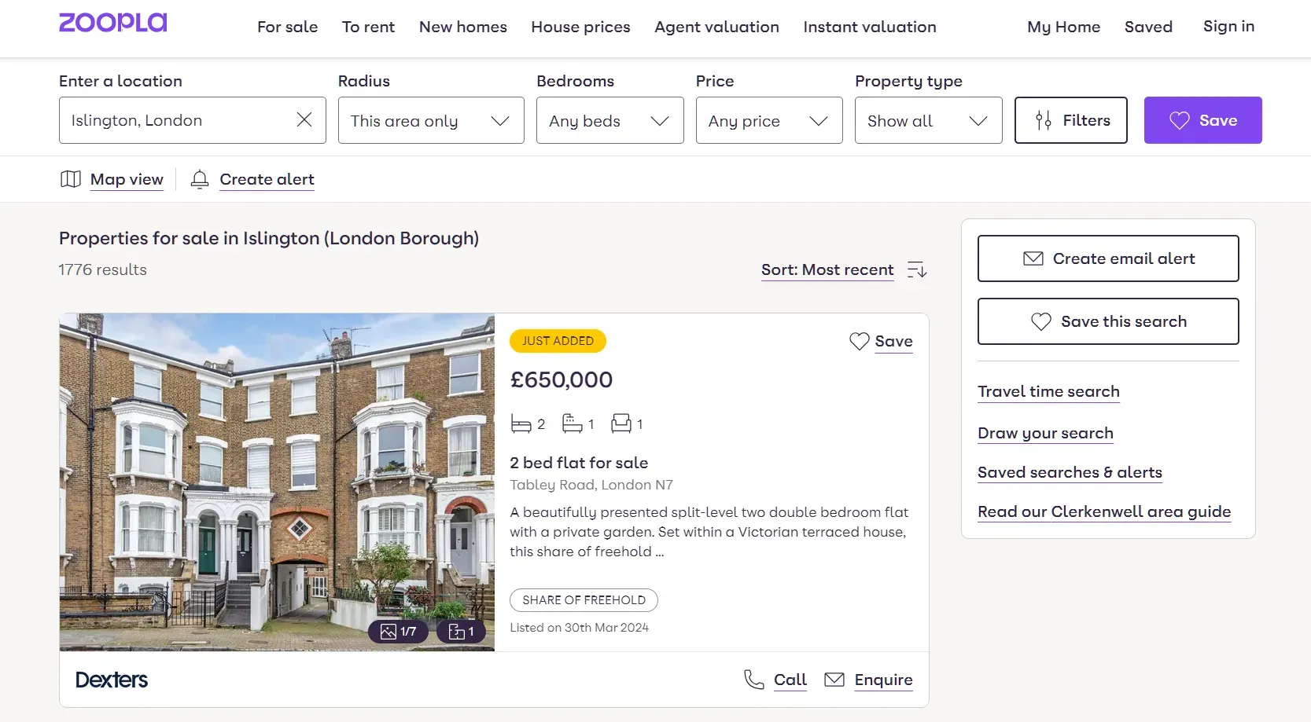Open the Clerkenwell area guide link
1311x722 pixels.
tap(1103, 511)
